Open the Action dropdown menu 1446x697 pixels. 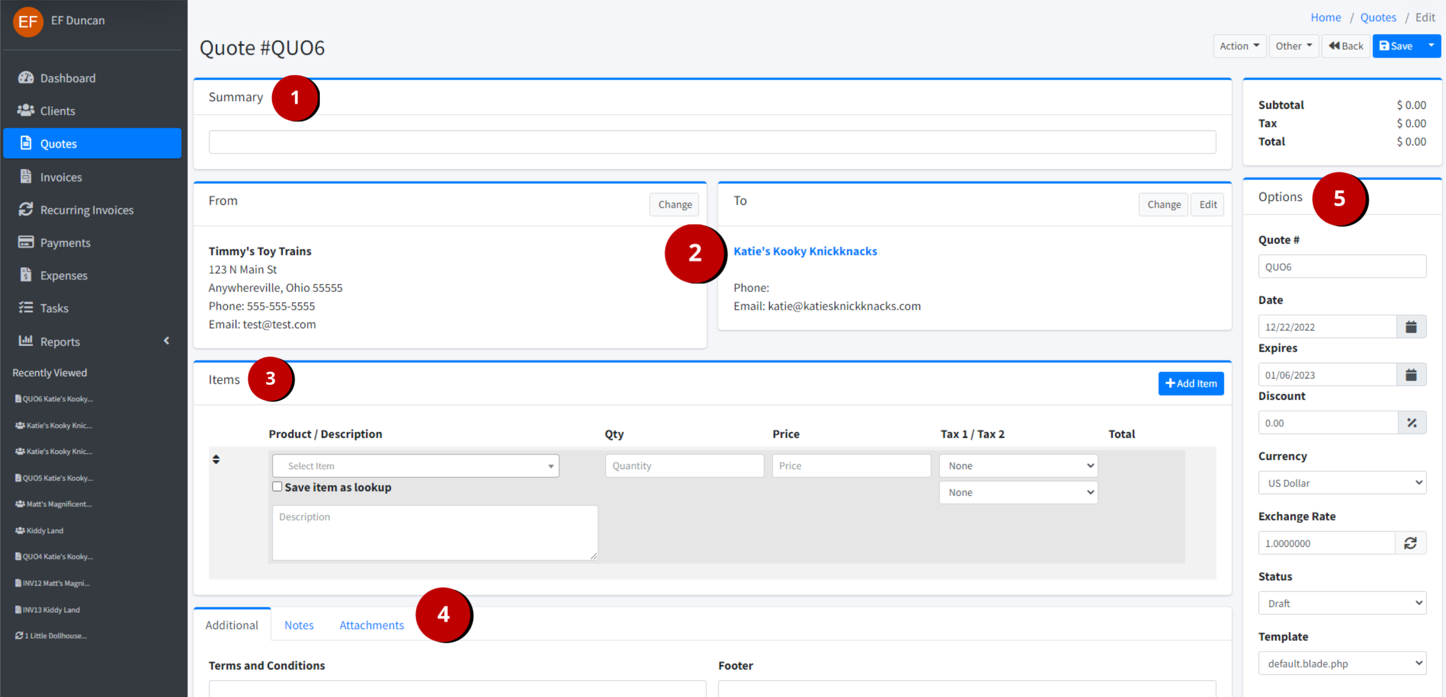[1239, 46]
